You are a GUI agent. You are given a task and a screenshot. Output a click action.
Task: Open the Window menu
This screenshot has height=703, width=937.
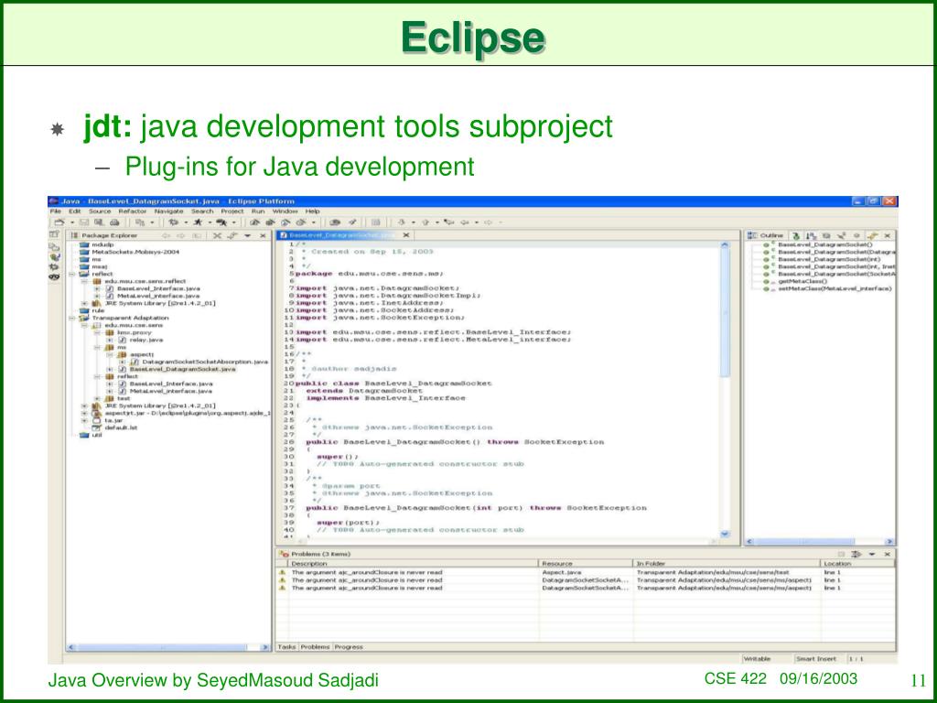pyautogui.click(x=285, y=211)
